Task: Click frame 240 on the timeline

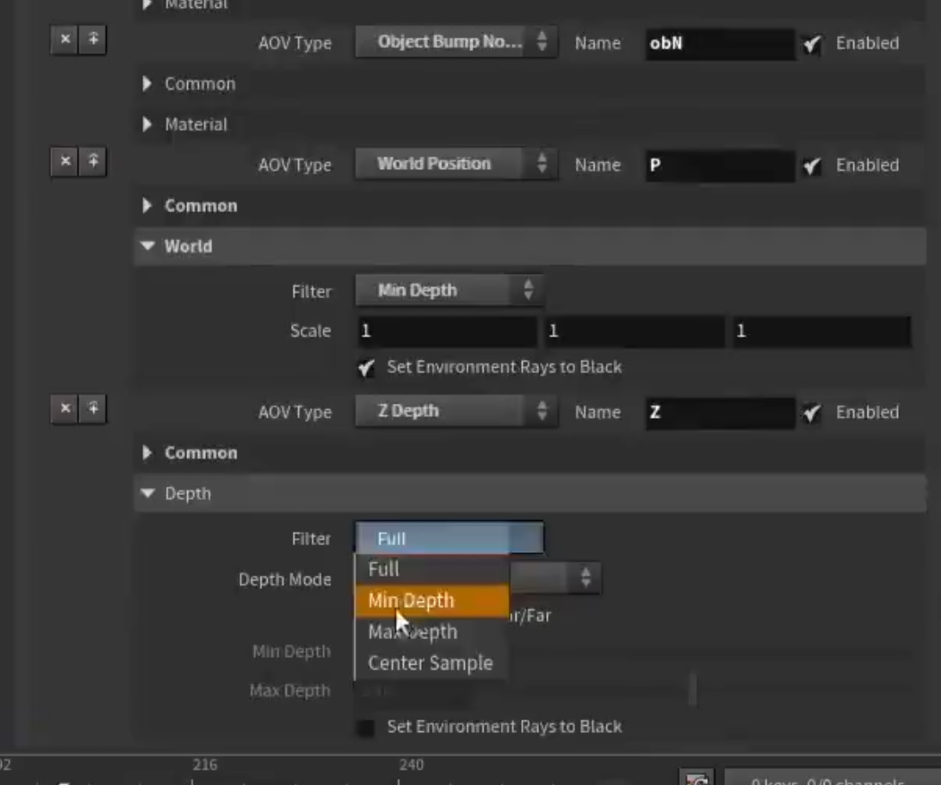Action: click(411, 765)
